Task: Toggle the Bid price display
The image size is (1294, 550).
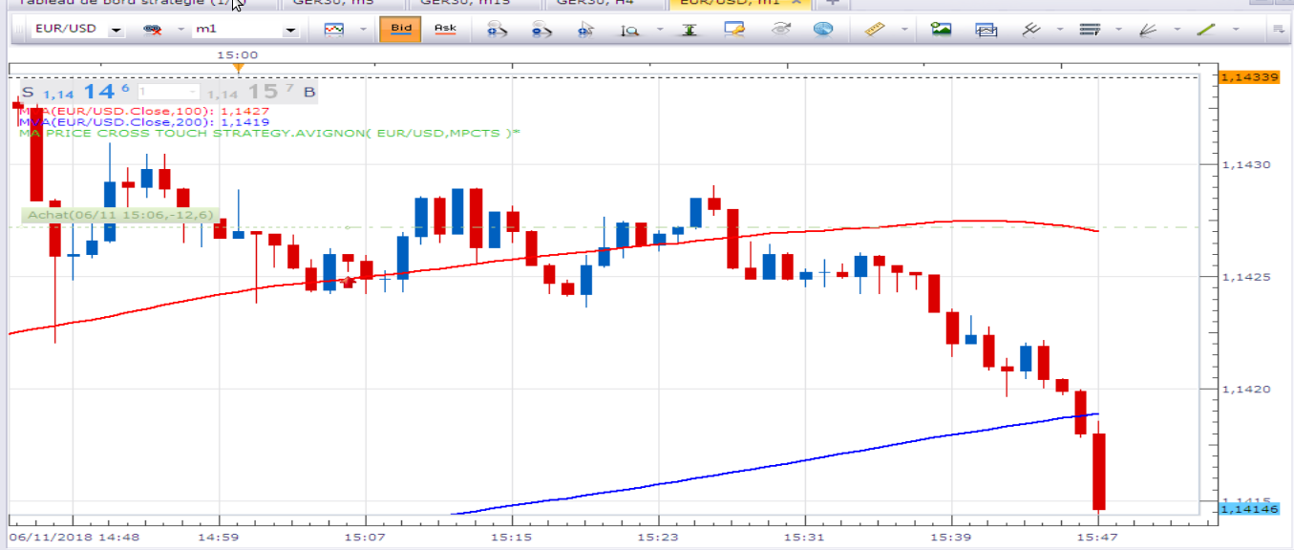Action: tap(401, 29)
